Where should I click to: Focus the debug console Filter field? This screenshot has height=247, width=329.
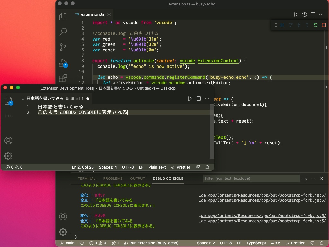251,178
